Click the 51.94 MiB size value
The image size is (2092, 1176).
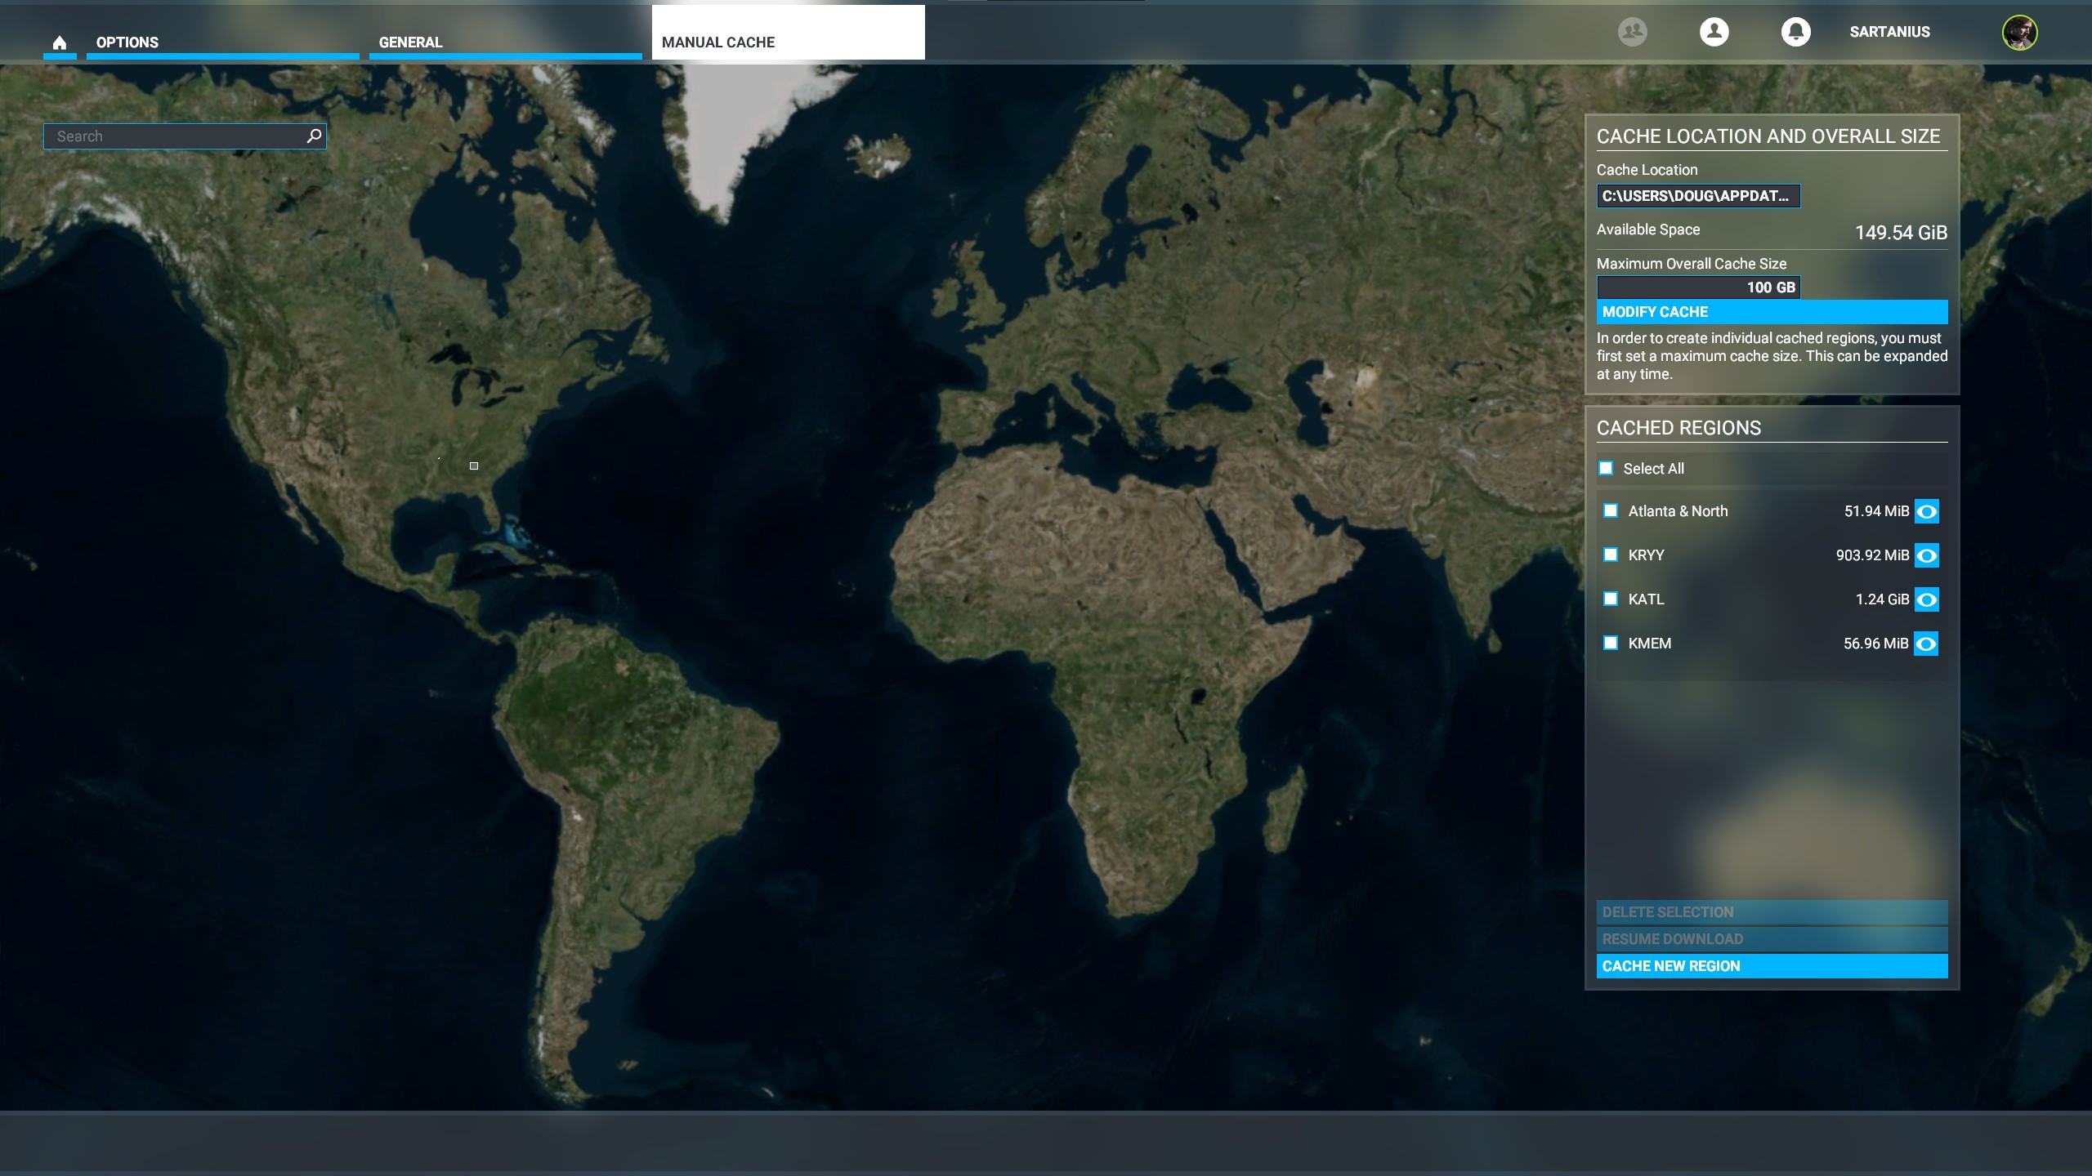coord(1876,511)
